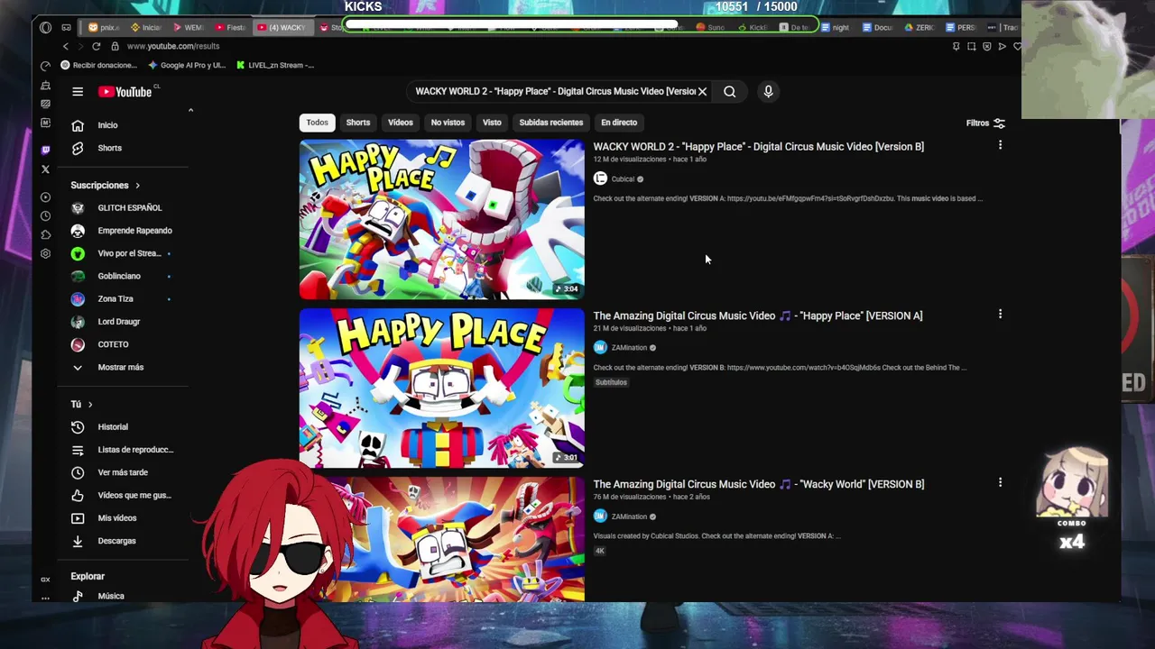Select the No vistos filter chip

(x=448, y=123)
